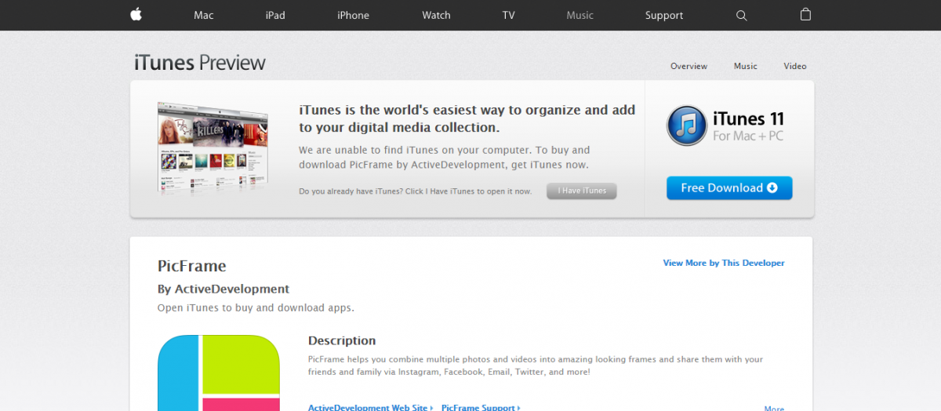Image resolution: width=941 pixels, height=411 pixels.
Task: Open the search magnifier icon
Action: pos(742,16)
